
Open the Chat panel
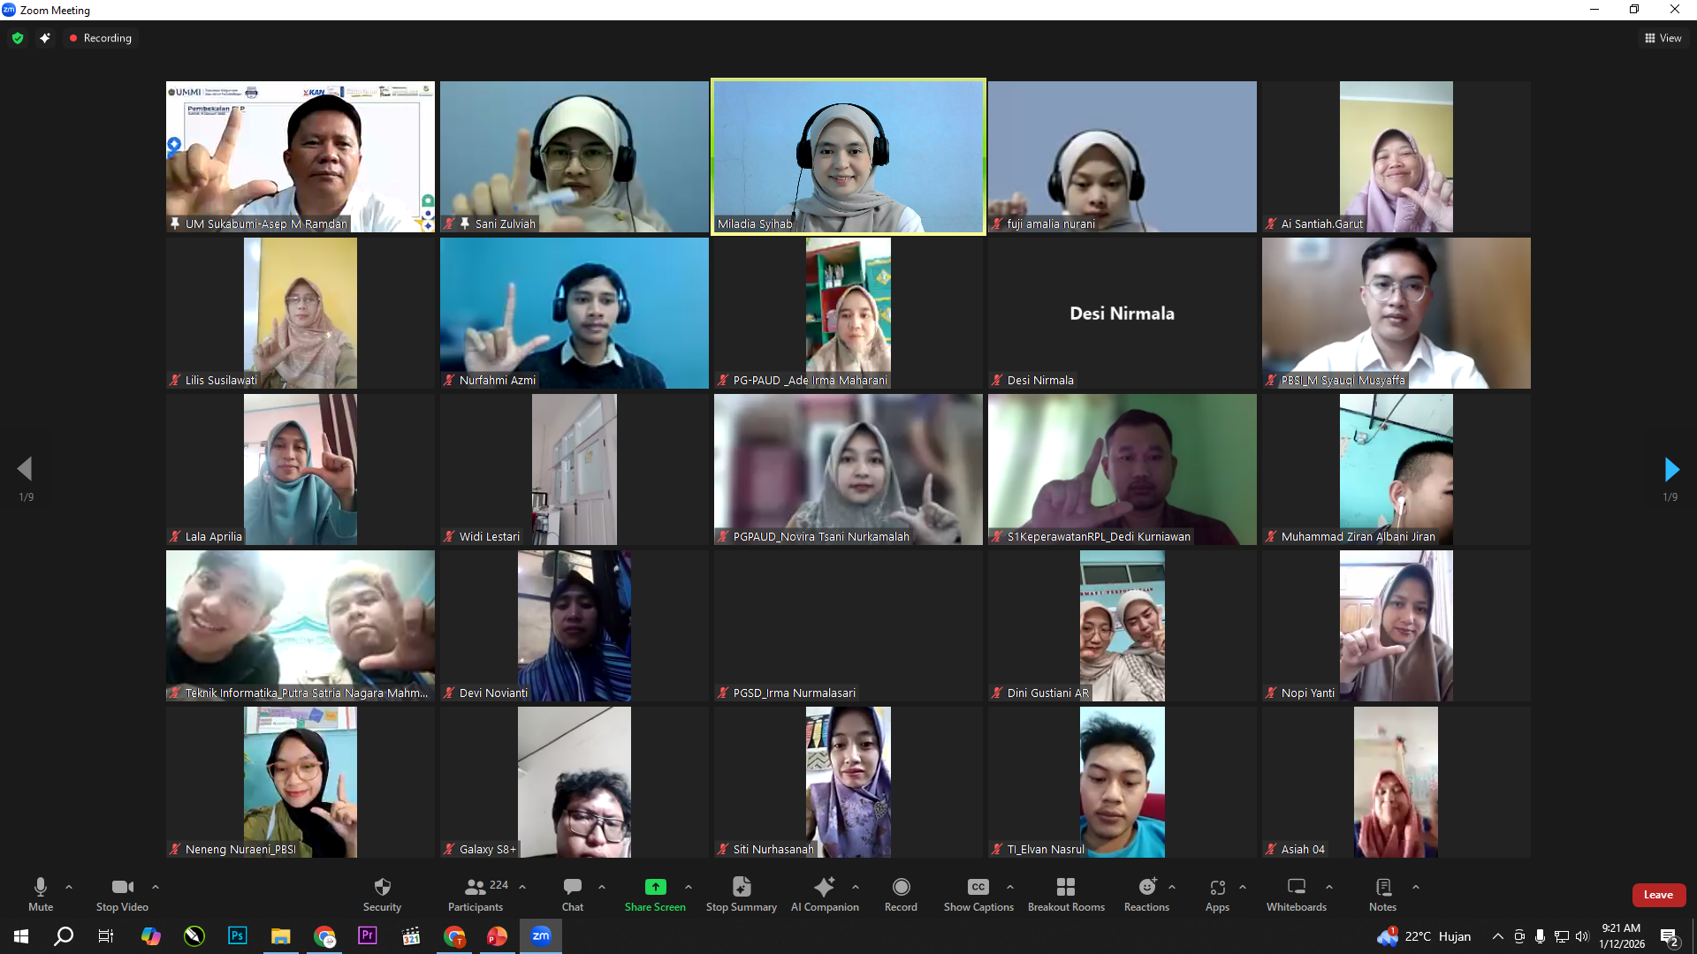click(573, 888)
